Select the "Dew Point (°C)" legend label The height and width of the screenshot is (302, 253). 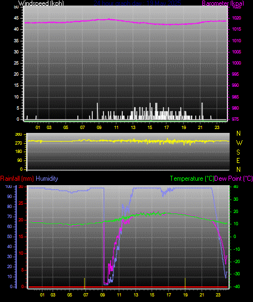click(234, 179)
